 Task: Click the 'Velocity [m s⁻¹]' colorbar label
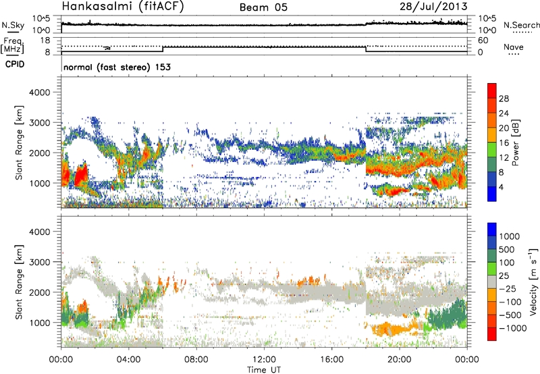tap(533, 282)
